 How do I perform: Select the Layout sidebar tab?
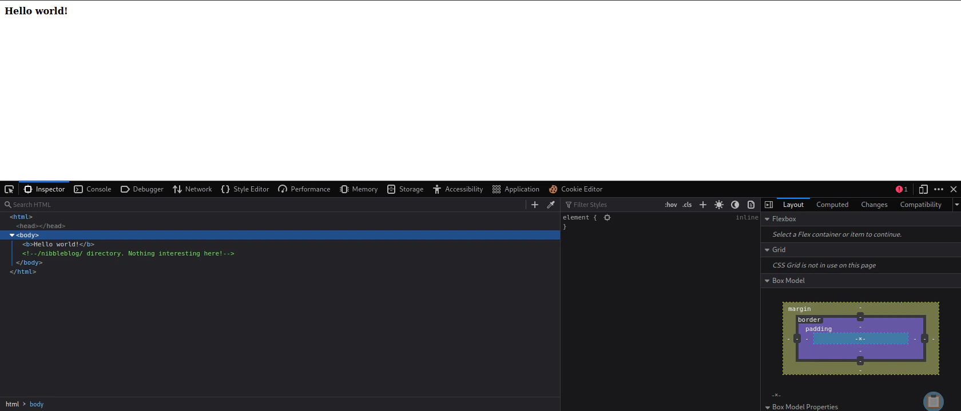pos(793,205)
